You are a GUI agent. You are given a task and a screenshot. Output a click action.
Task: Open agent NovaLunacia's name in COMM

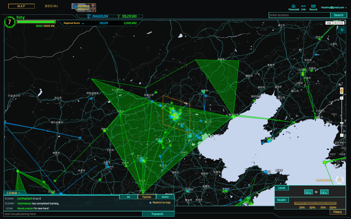(25, 208)
